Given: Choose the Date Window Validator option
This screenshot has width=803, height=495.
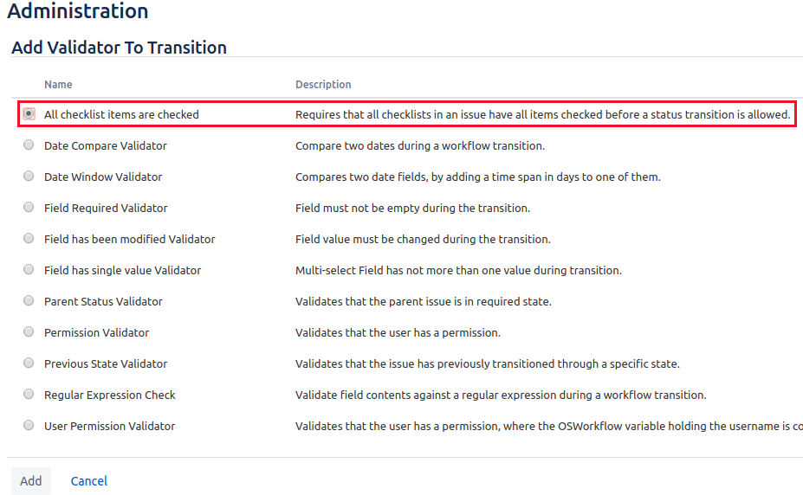Looking at the screenshot, I should tap(29, 176).
